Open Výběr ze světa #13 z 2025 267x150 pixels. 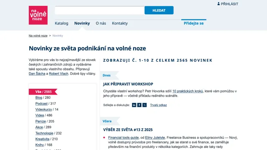[128, 130]
